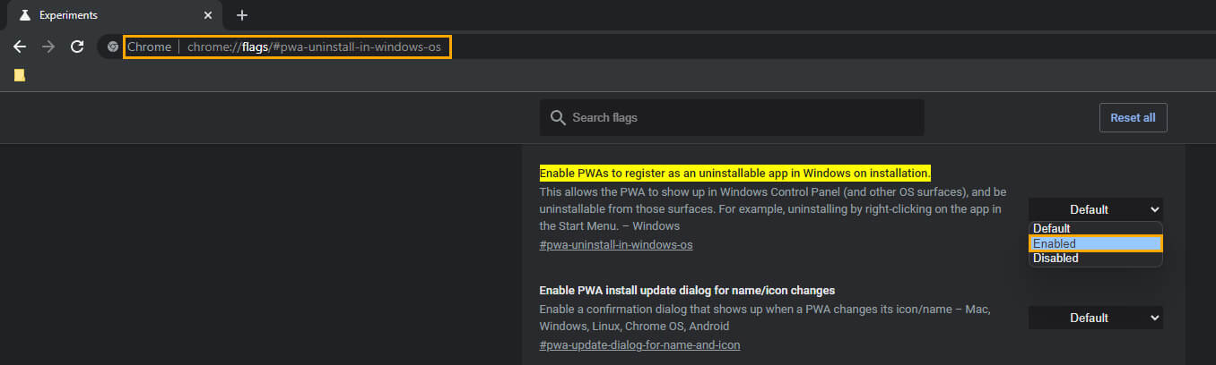This screenshot has height=365, width=1216.
Task: Go back using the browser back arrow
Action: point(20,47)
